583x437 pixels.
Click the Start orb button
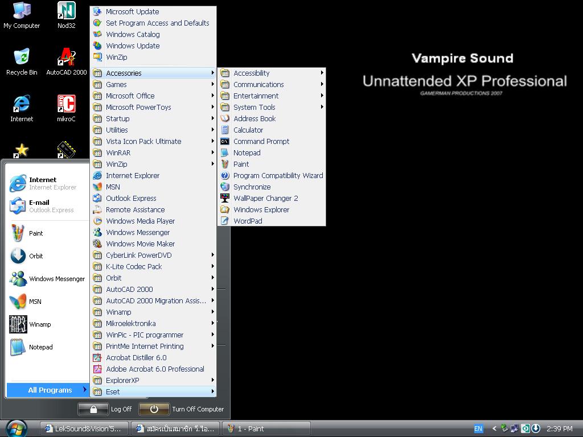coord(17,428)
